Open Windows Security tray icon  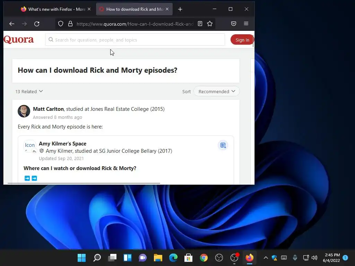point(275,258)
